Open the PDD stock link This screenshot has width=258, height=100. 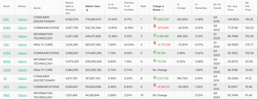6,19
